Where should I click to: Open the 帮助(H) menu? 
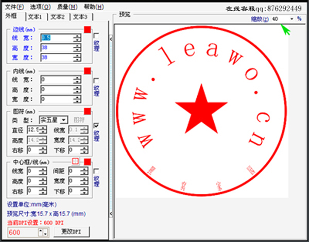click(x=94, y=7)
